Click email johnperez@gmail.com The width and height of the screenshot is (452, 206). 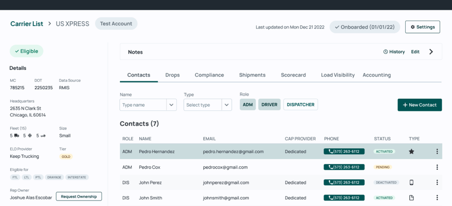pyautogui.click(x=226, y=182)
